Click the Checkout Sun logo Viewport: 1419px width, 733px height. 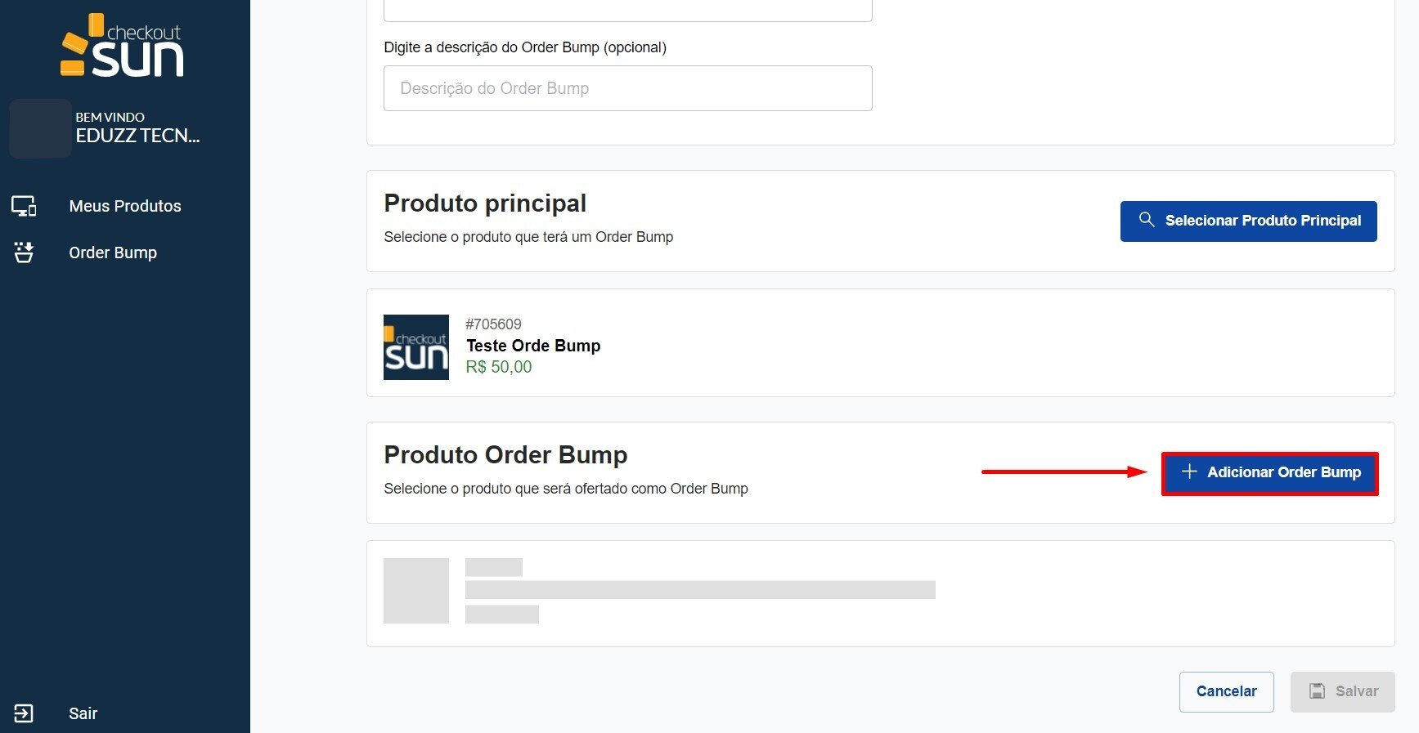point(123,47)
